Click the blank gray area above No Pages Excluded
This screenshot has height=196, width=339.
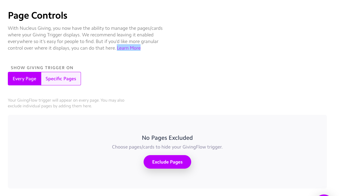(x=167, y=124)
